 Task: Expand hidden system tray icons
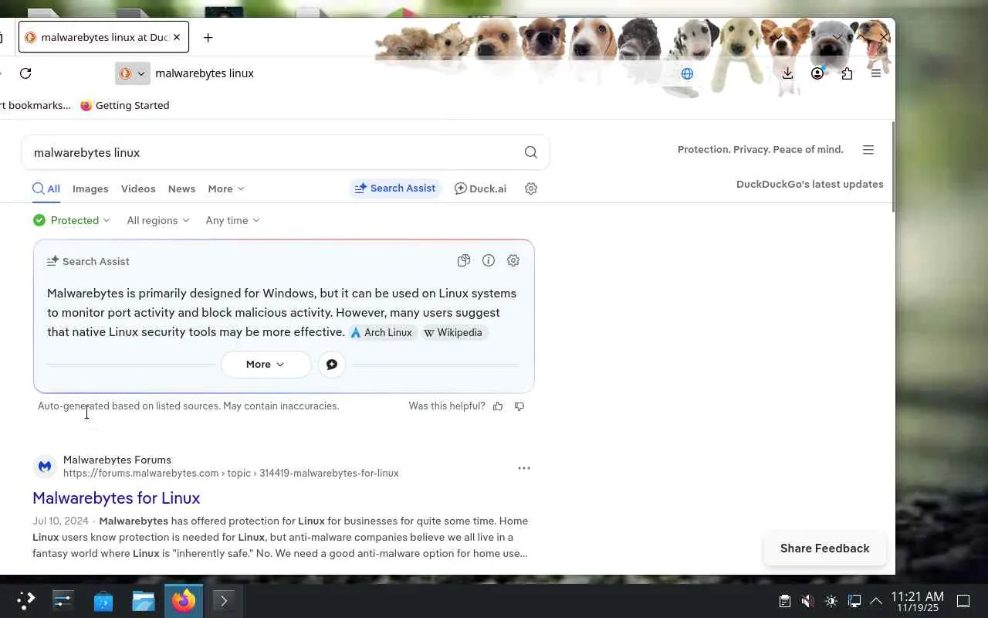click(x=876, y=601)
